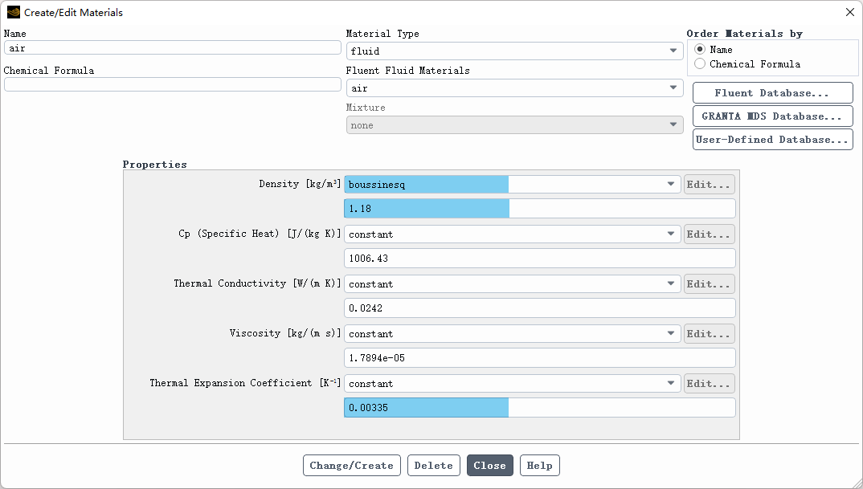
Task: Close the Create/Edit Materials window
Action: (850, 12)
